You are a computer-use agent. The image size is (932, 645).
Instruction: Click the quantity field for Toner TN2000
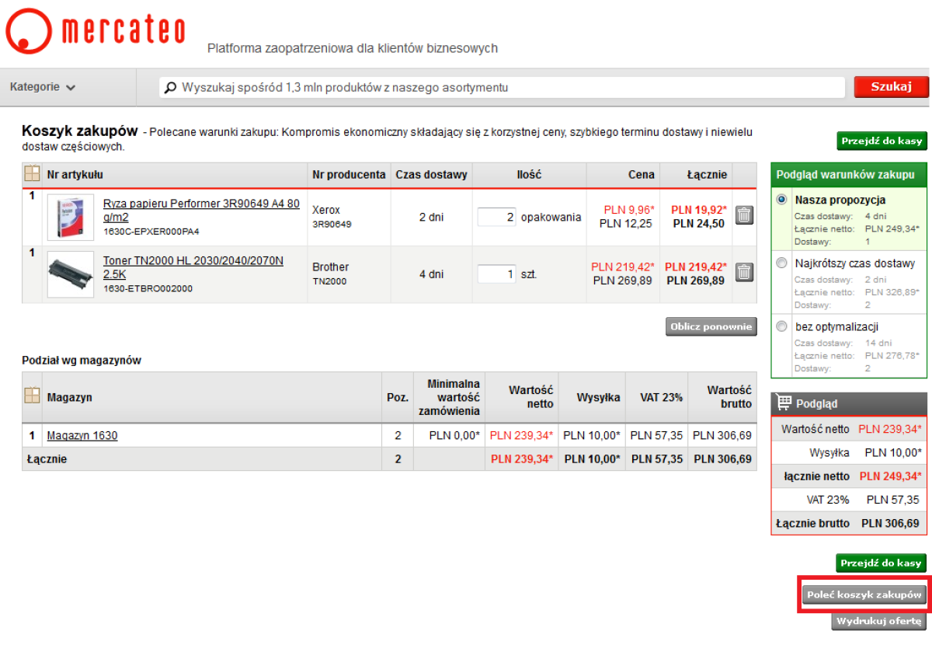[496, 274]
